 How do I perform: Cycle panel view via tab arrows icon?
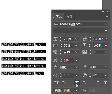(x=53, y=17)
